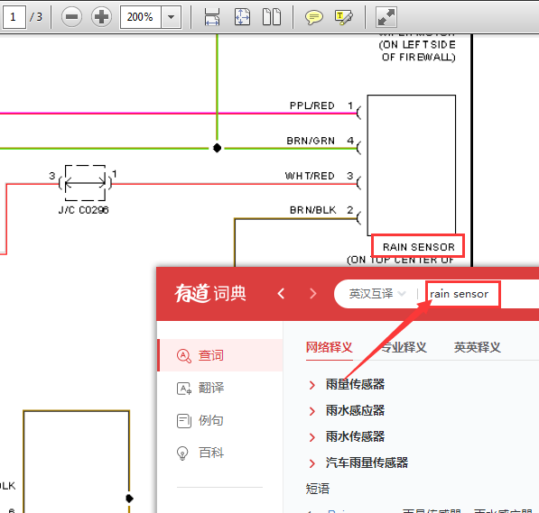Image resolution: width=539 pixels, height=513 pixels.
Task: Click the 汽车雨量传感器 result text
Action: (x=367, y=463)
